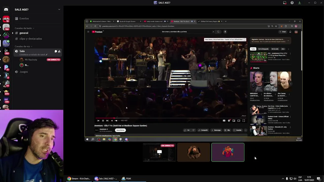Click previous button in streamed YouTube player
Image resolution: width=324 pixels, height=182 pixels.
tap(98, 121)
